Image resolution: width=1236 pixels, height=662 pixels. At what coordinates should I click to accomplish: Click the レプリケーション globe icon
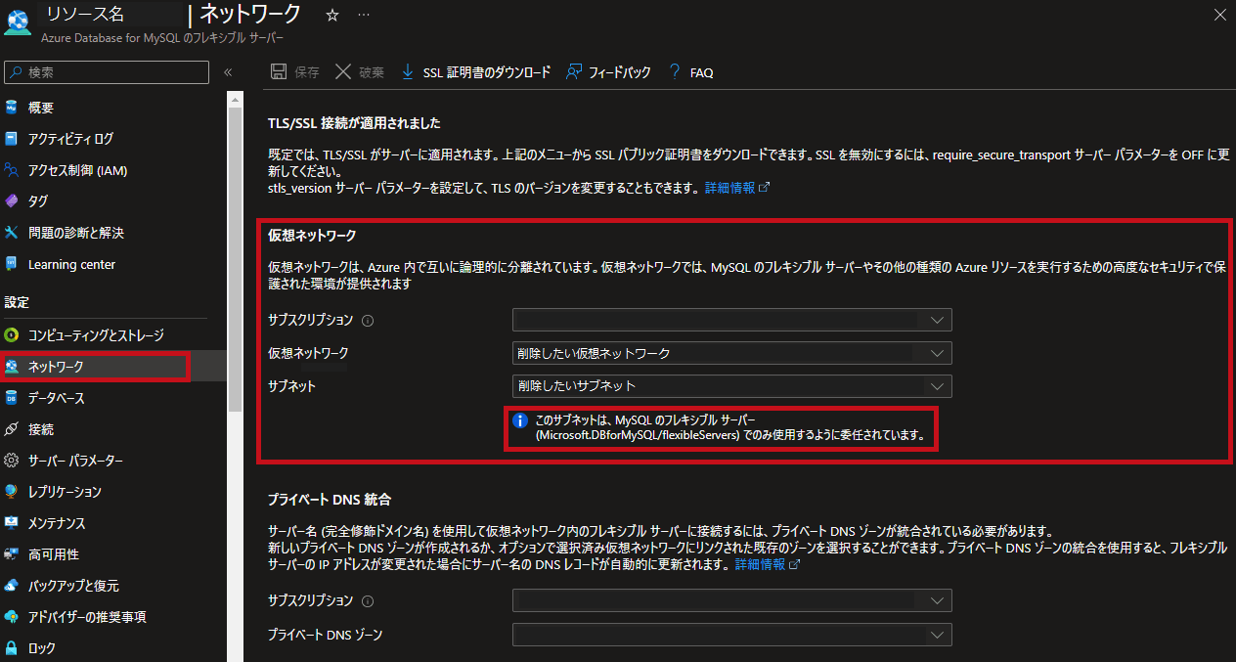coord(12,492)
